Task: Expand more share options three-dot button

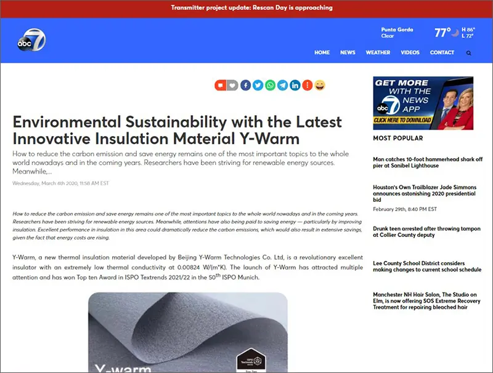Action: coord(308,86)
